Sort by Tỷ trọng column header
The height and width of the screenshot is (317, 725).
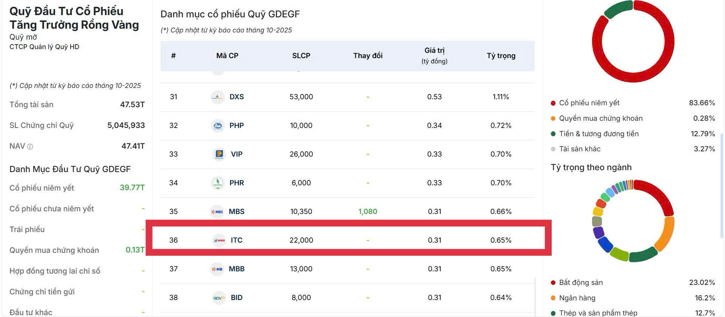tap(501, 56)
